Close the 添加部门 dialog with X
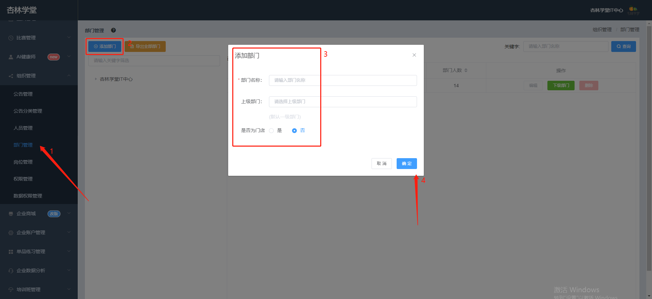652x299 pixels. [x=414, y=55]
